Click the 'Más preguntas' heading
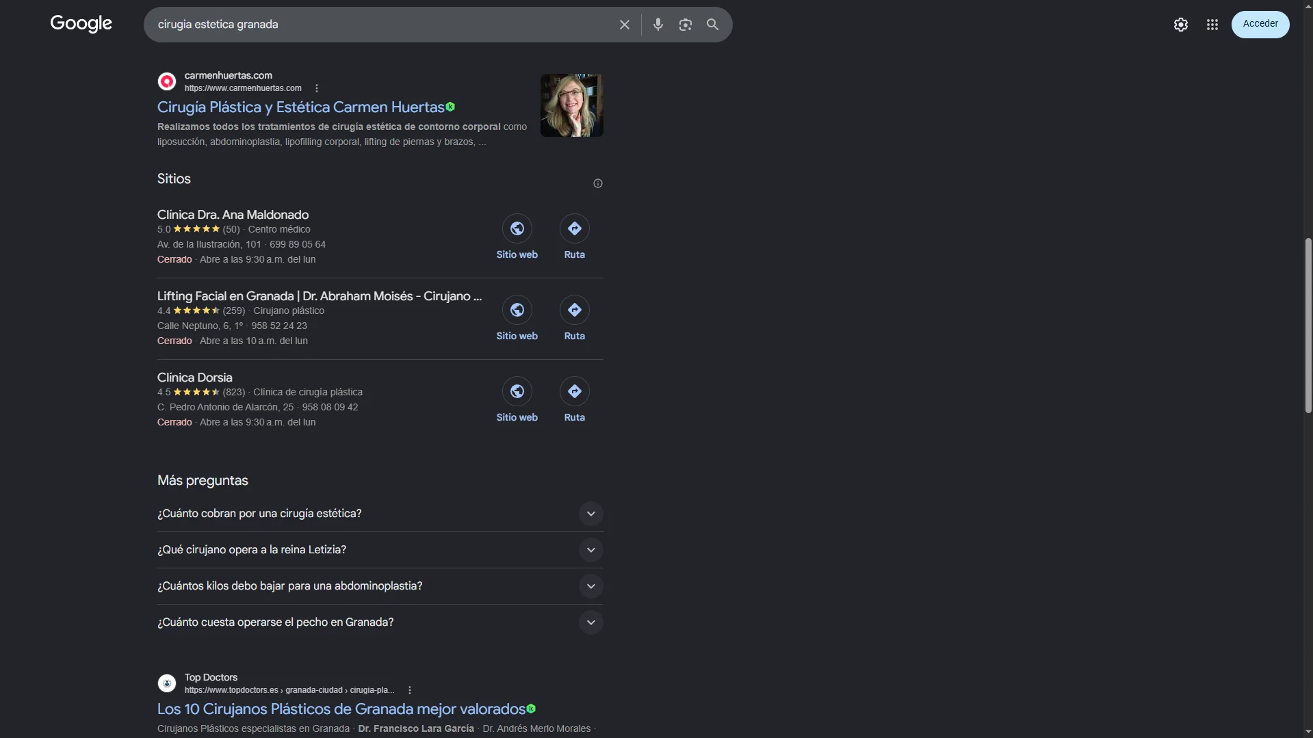This screenshot has width=1313, height=738. (203, 481)
